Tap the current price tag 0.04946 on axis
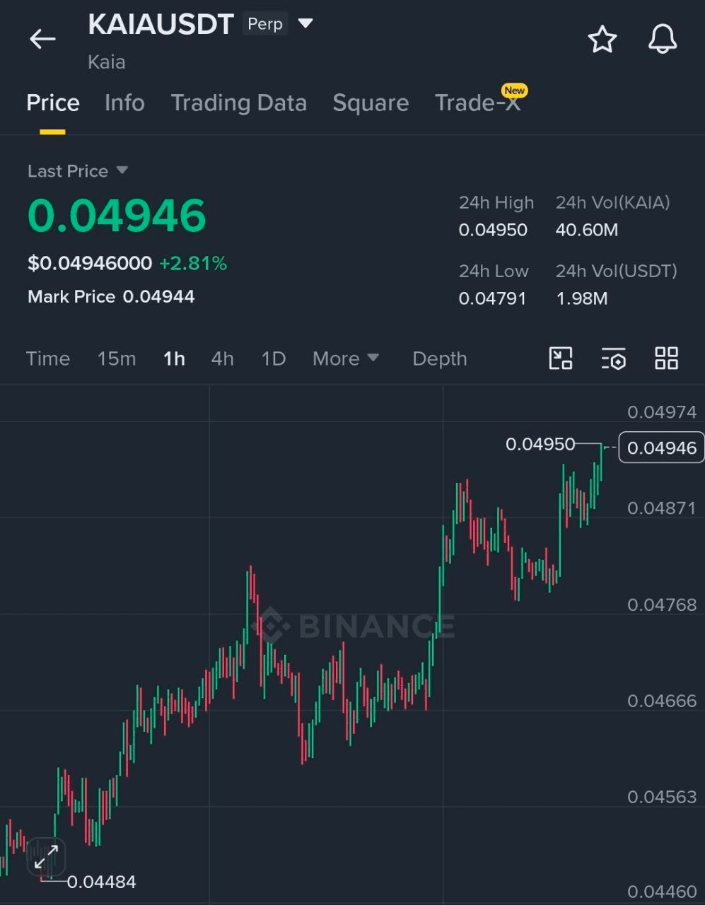The image size is (705, 905). pyautogui.click(x=662, y=448)
